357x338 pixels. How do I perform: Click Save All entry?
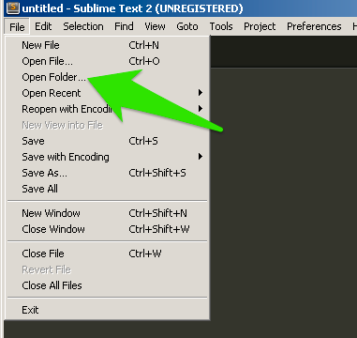point(107,189)
